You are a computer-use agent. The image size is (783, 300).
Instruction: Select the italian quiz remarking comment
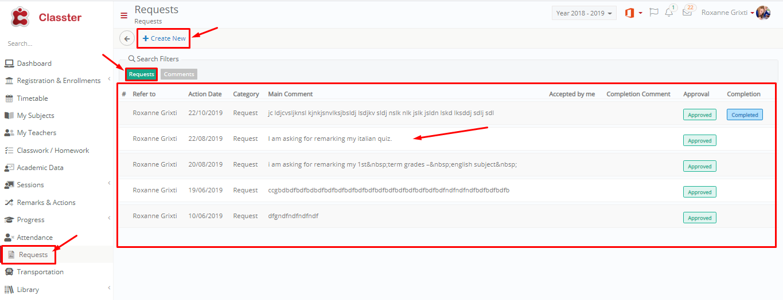pos(330,139)
